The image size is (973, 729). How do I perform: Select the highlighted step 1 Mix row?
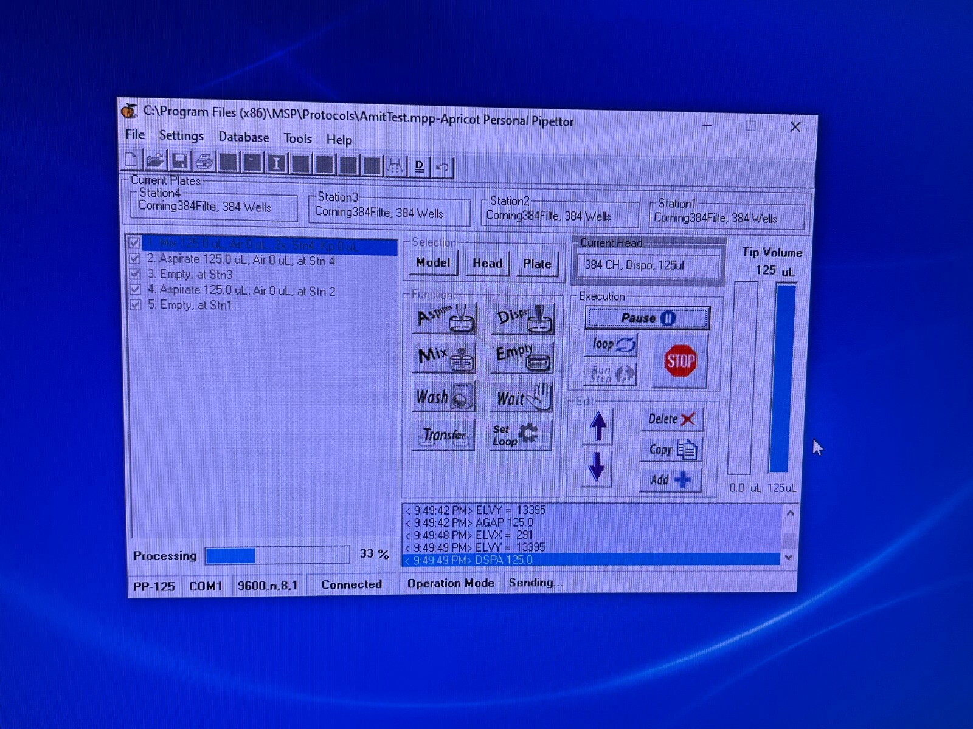tap(270, 245)
